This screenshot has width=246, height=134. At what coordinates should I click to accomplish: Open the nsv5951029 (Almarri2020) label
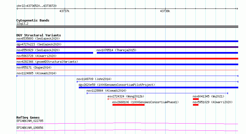(x=213, y=102)
